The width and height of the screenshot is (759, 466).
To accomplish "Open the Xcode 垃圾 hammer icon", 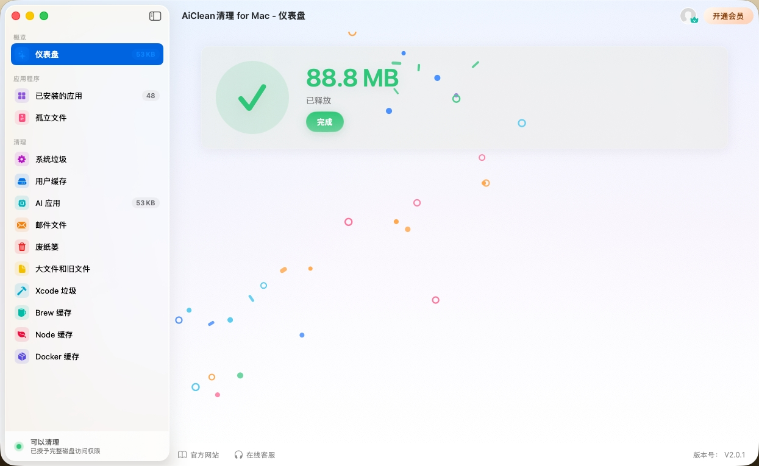I will coord(22,291).
